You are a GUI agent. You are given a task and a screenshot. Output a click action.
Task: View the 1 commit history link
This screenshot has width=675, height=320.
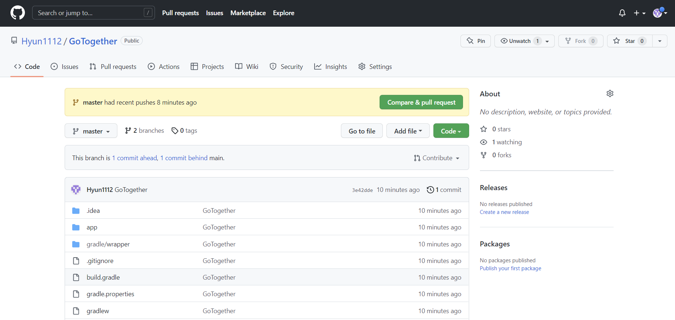[444, 190]
